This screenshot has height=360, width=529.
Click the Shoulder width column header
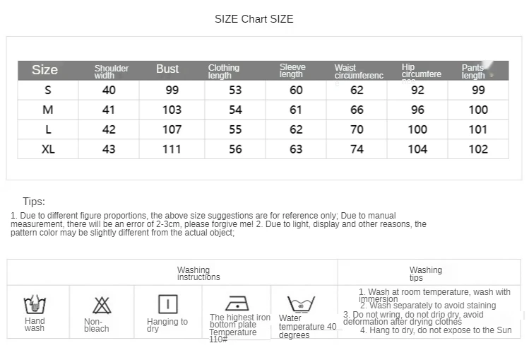(112, 71)
